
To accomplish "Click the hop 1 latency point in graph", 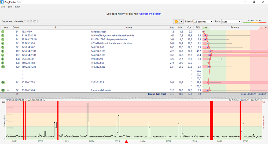I will 203,32.
